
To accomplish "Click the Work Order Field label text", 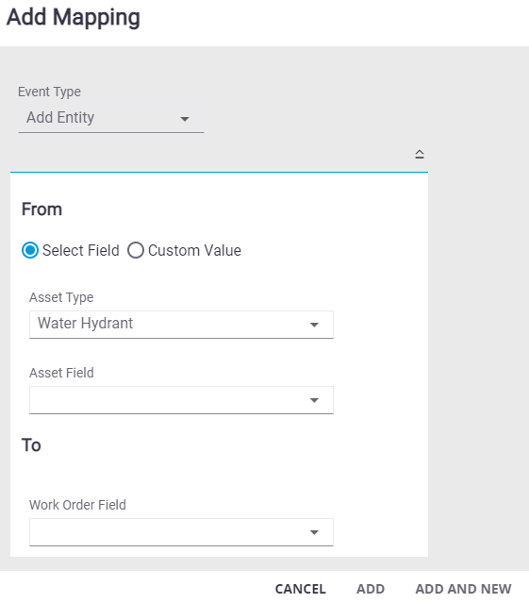I will click(77, 505).
